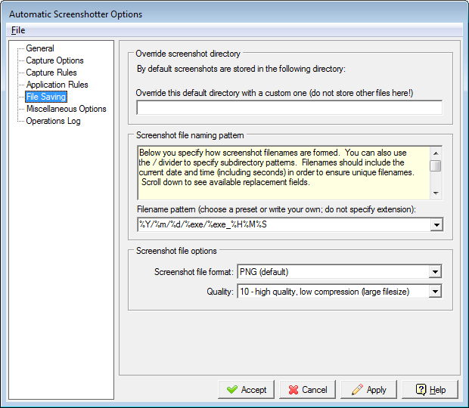469x408 pixels.
Task: Click the naming pattern help scrollbar down arrow
Action: [436, 193]
